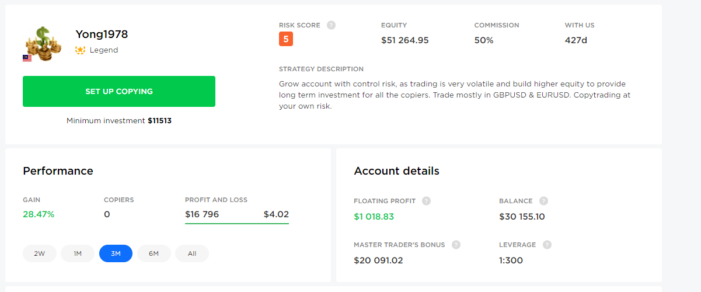This screenshot has width=701, height=292.
Task: Click the Yong1978 trader name
Action: [x=102, y=34]
